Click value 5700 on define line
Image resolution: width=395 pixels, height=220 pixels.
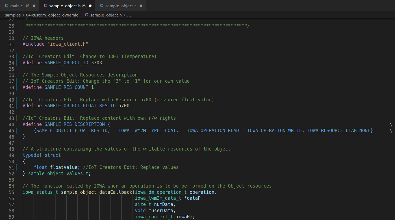124,106
